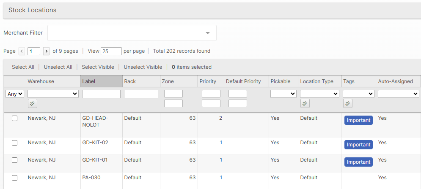
Task: Sort by the Priority column header
Action: [x=207, y=81]
